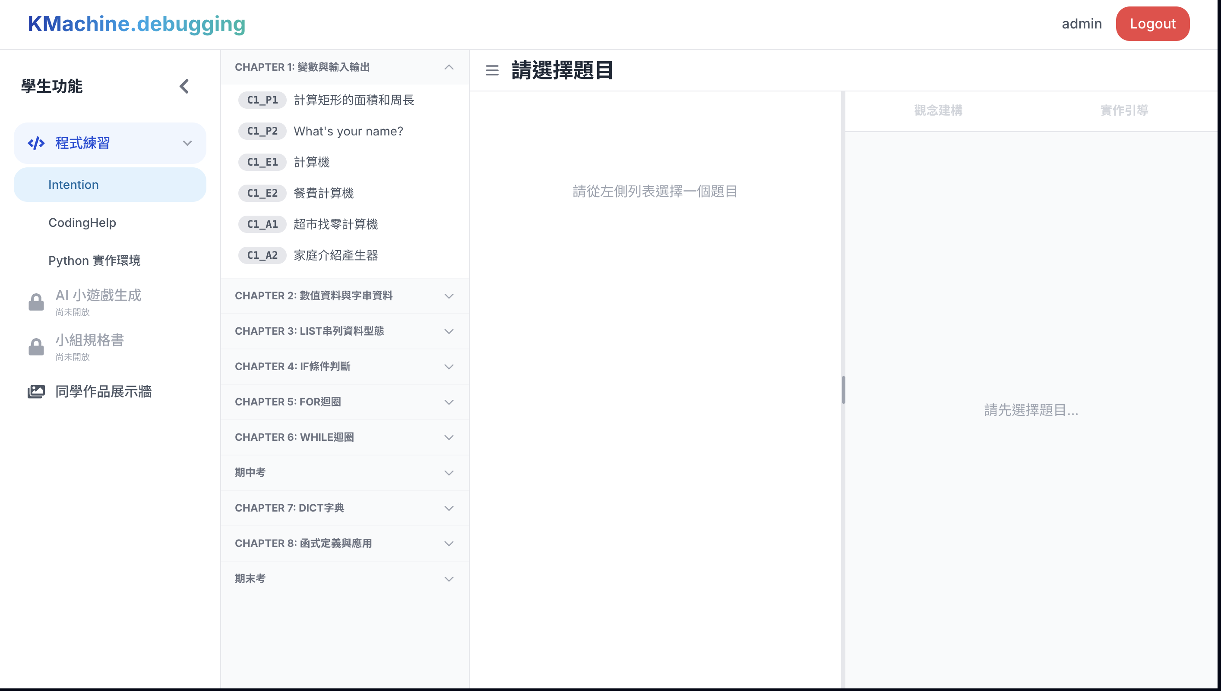Expand Chapter 5 FOR迴圈

(345, 402)
